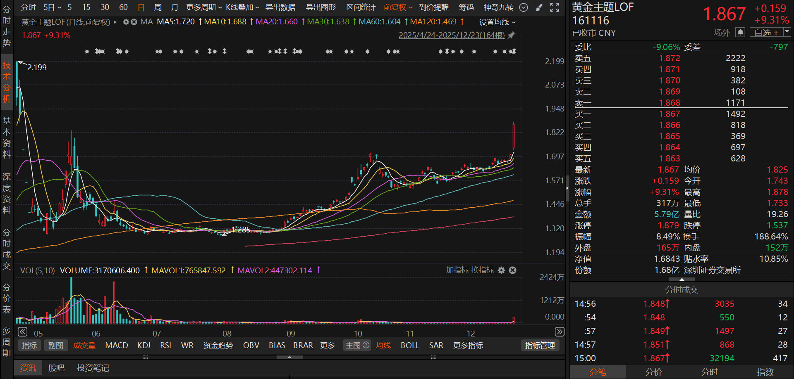Expand bottom panel using the center handle
794x379 pixels.
pos(289,357)
